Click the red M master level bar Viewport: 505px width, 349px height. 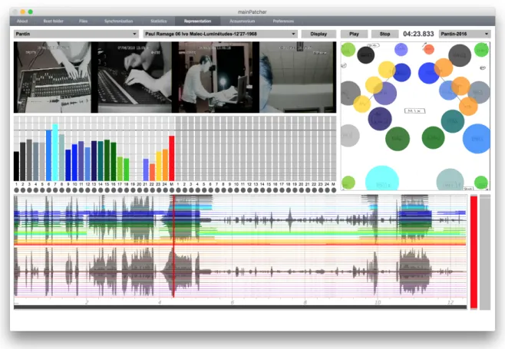172,159
